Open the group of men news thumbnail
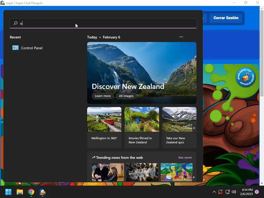The width and height of the screenshot is (264, 198). click(x=142, y=172)
